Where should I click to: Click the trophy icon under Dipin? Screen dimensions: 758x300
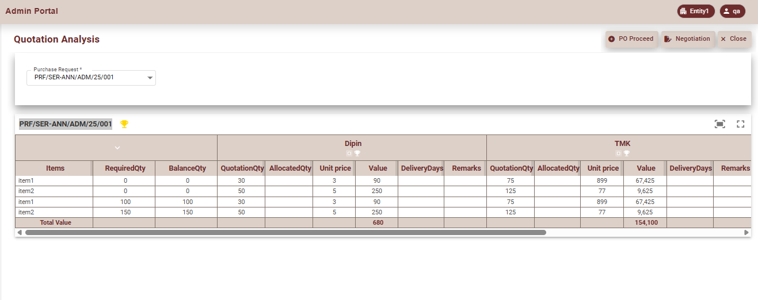357,153
